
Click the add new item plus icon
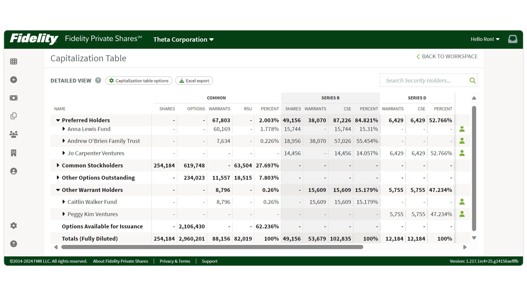pyautogui.click(x=13, y=79)
